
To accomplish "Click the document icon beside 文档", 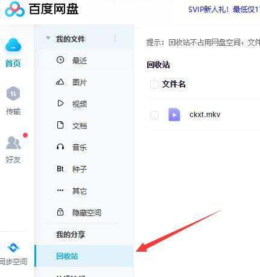I will [60, 125].
